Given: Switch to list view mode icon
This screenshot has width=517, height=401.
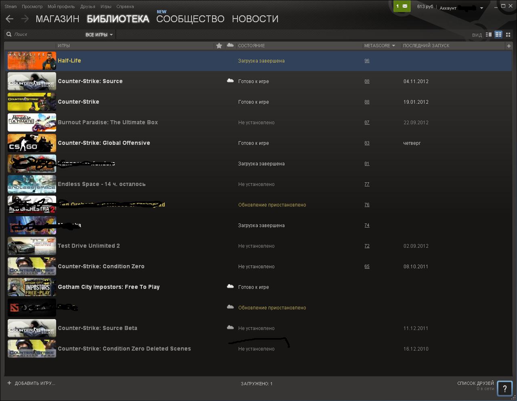Looking at the screenshot, I should (x=498, y=35).
